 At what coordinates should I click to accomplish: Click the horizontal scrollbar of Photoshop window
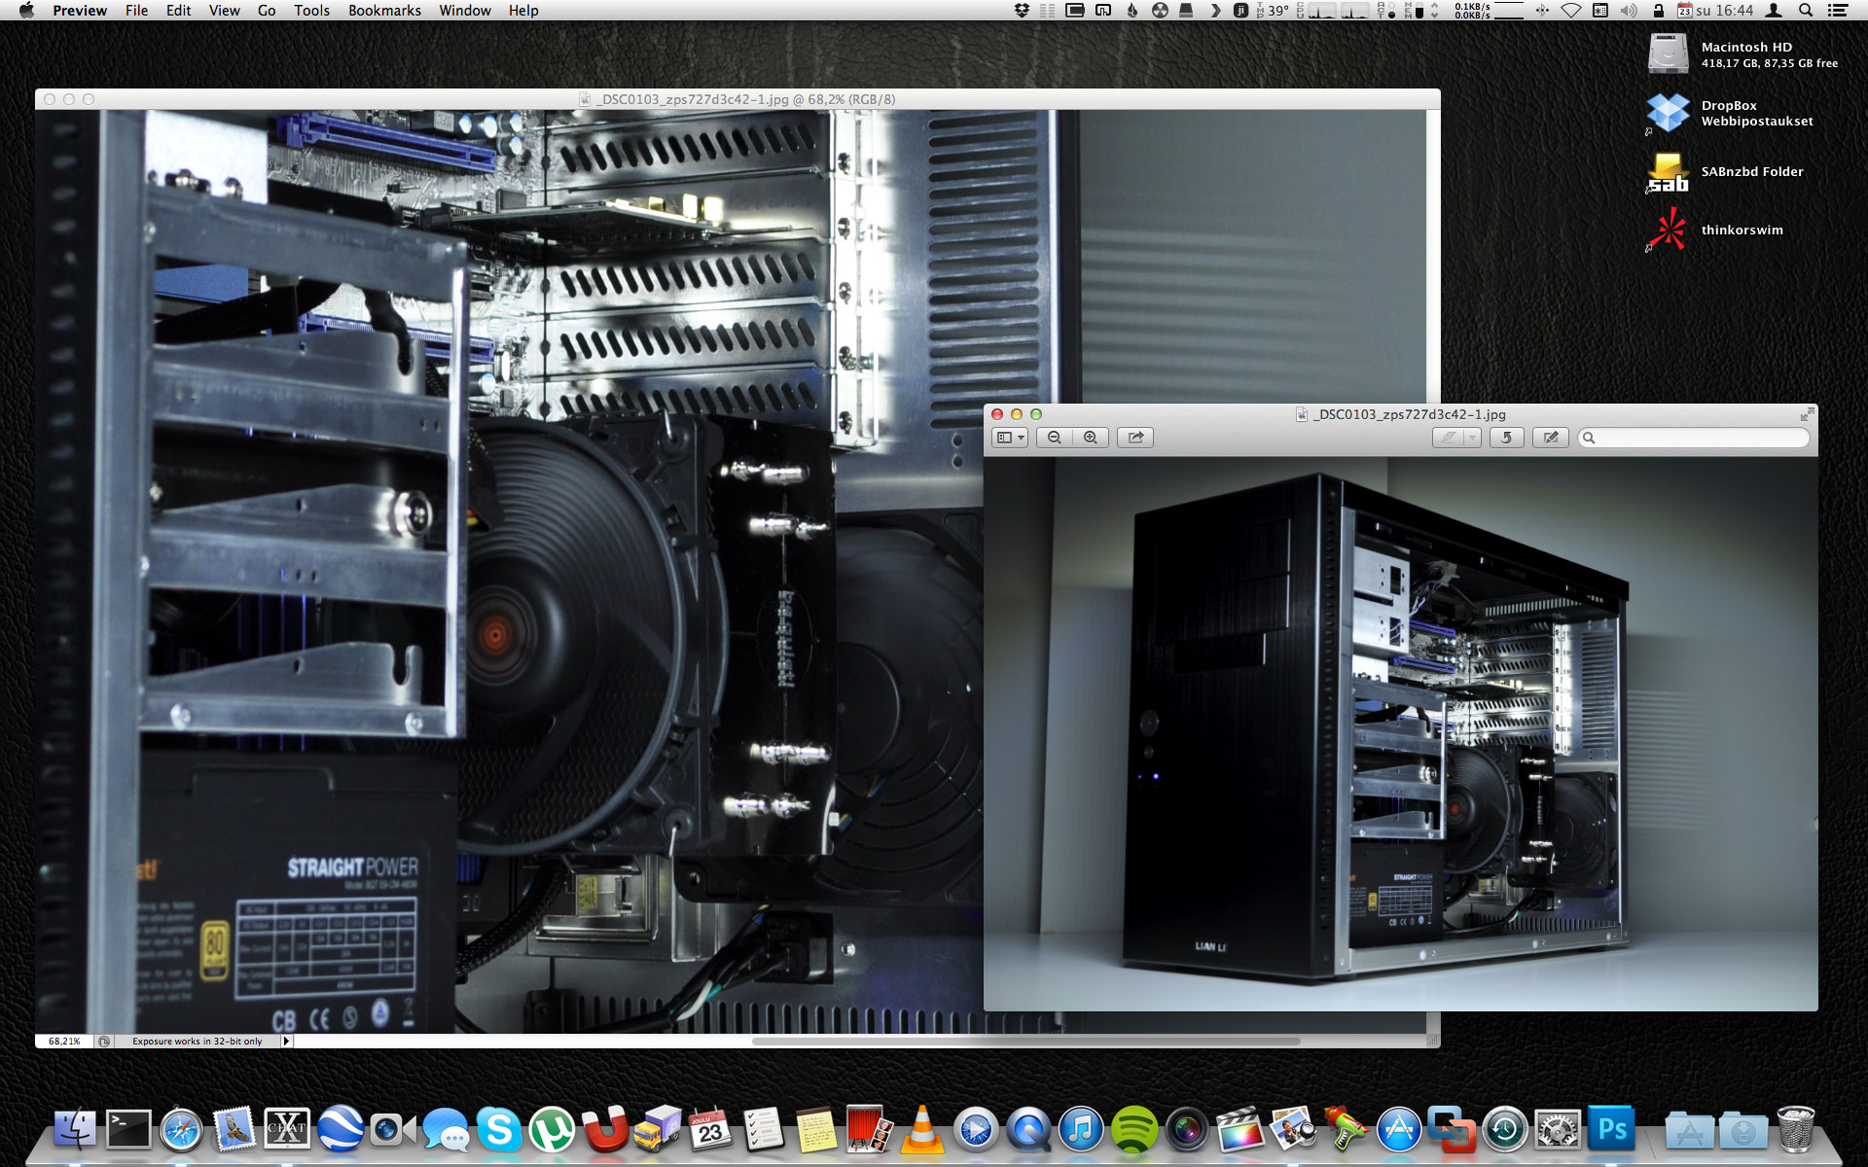click(x=1025, y=1041)
